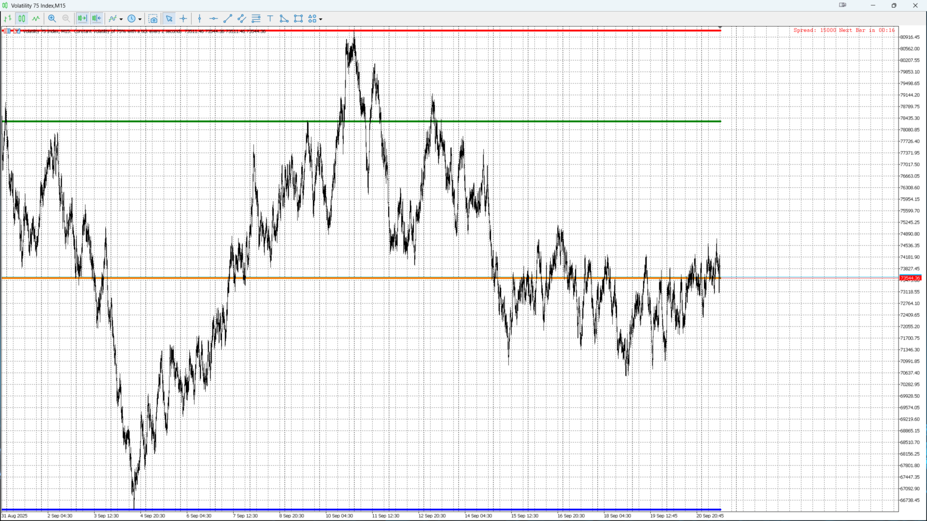Viewport: 927px width, 521px height.
Task: Switch to bar chart view
Action: click(x=8, y=19)
